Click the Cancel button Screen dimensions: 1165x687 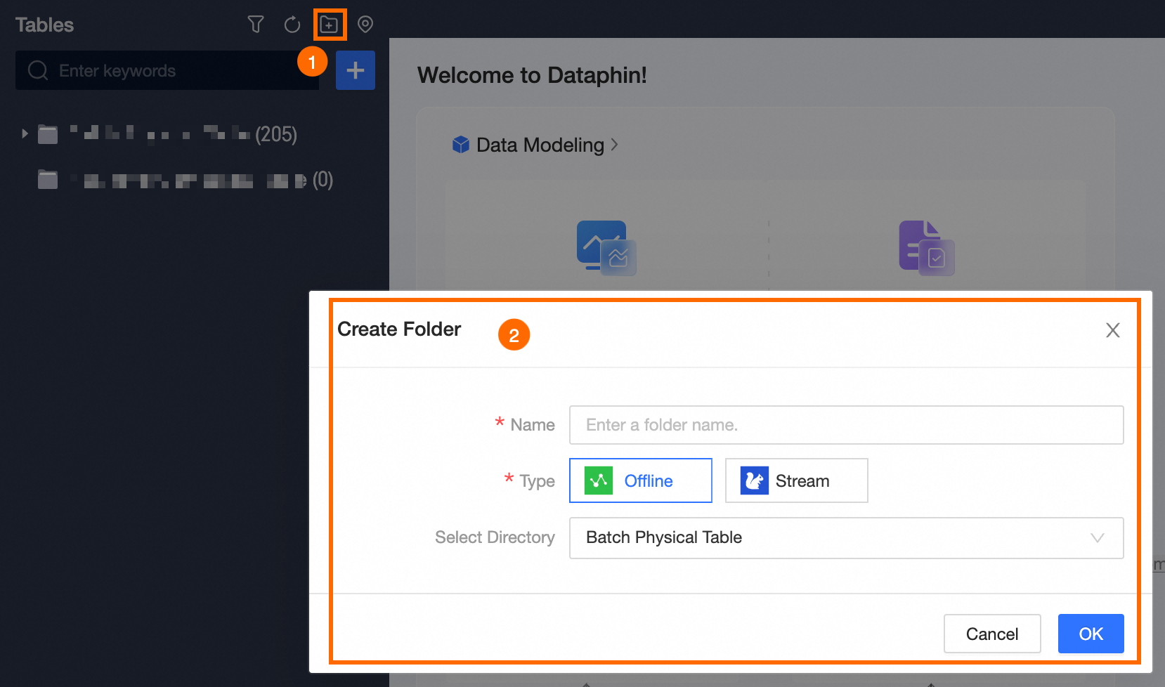[x=992, y=634]
